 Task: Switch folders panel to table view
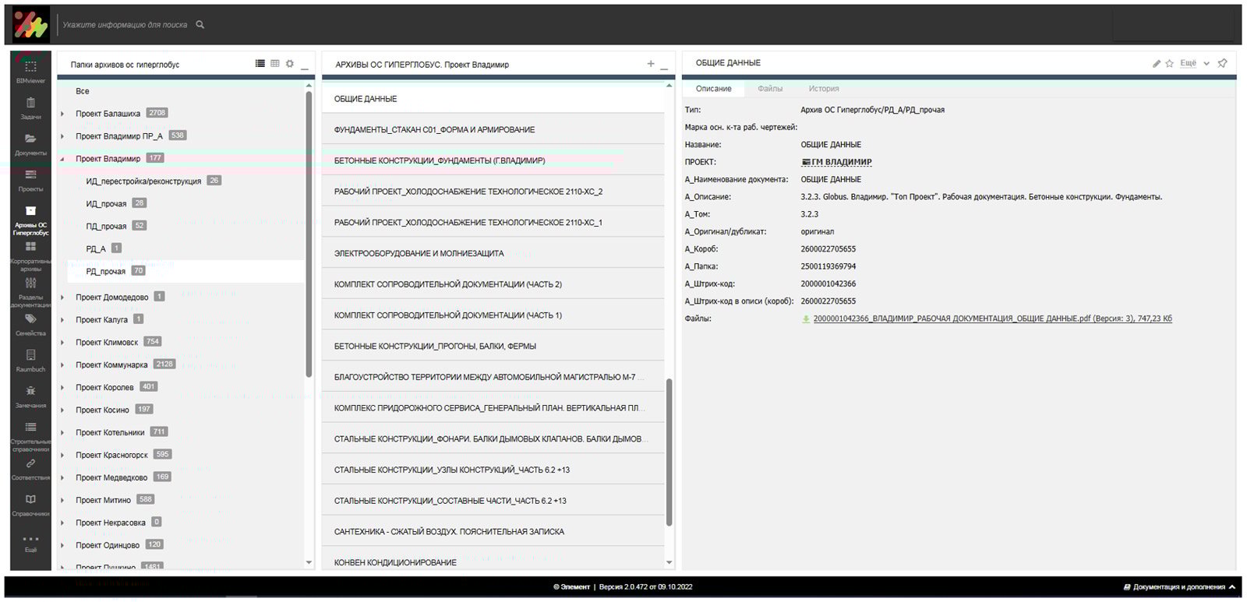[275, 64]
